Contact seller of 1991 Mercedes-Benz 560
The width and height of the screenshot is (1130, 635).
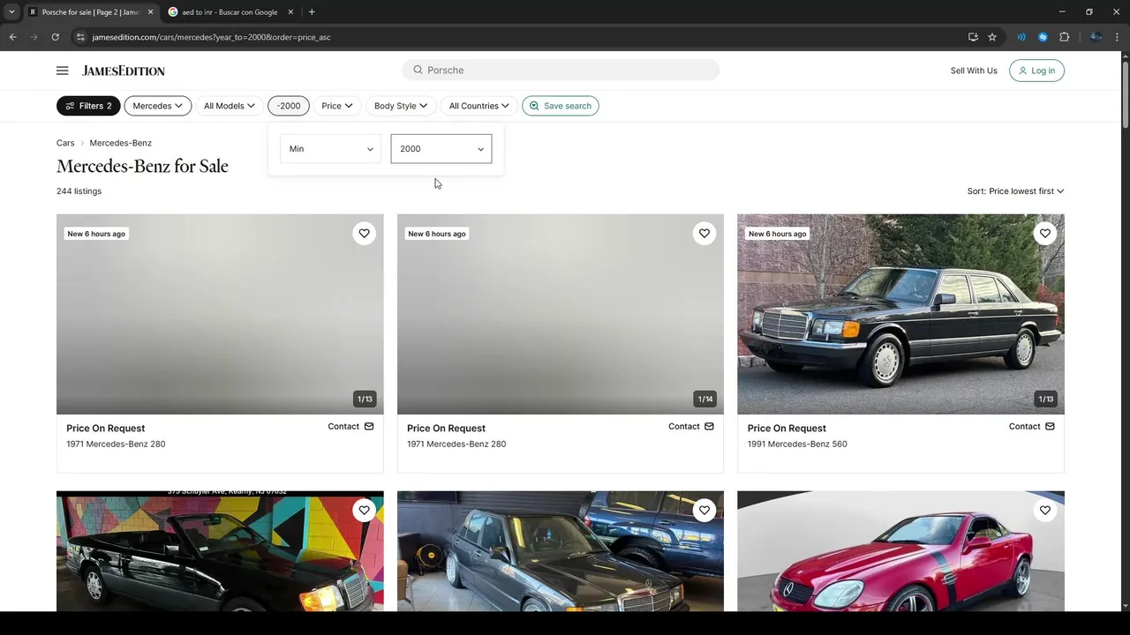(1032, 426)
